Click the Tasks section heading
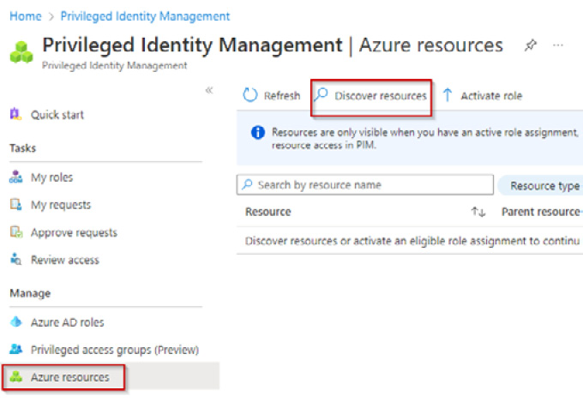Viewport: 583px width, 402px height. click(x=22, y=148)
